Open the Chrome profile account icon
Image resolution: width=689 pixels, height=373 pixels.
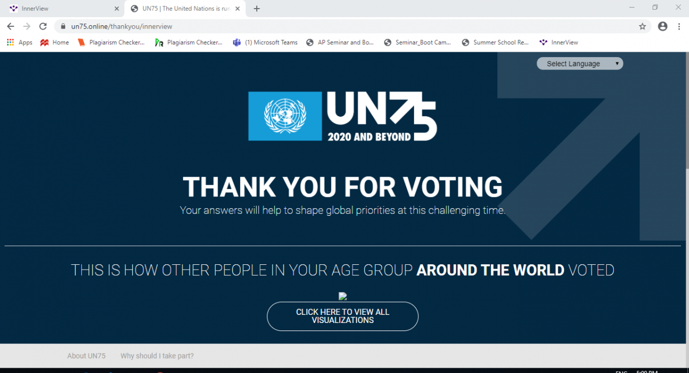[x=663, y=26]
